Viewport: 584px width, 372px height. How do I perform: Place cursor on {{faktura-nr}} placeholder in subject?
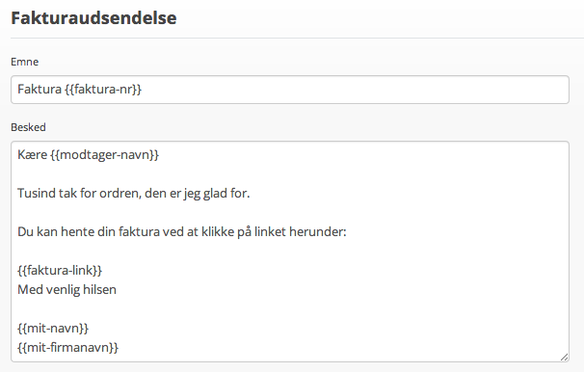coord(103,90)
